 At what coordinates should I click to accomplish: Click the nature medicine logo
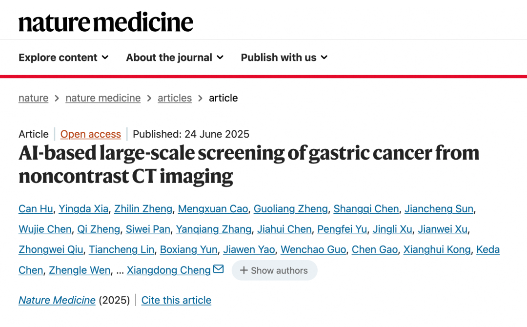pyautogui.click(x=106, y=22)
